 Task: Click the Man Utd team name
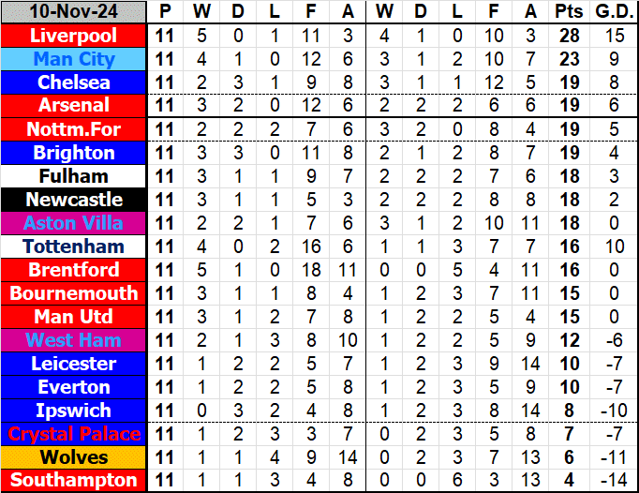tap(74, 317)
